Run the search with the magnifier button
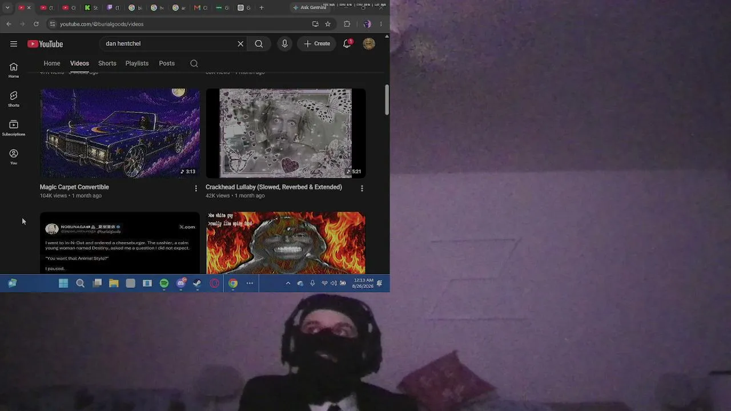 click(x=259, y=44)
